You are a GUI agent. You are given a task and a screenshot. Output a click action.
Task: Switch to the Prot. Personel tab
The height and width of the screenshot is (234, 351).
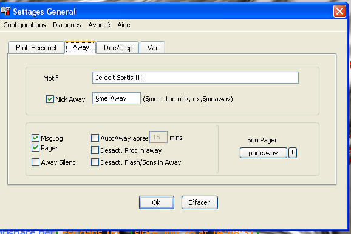pos(36,48)
